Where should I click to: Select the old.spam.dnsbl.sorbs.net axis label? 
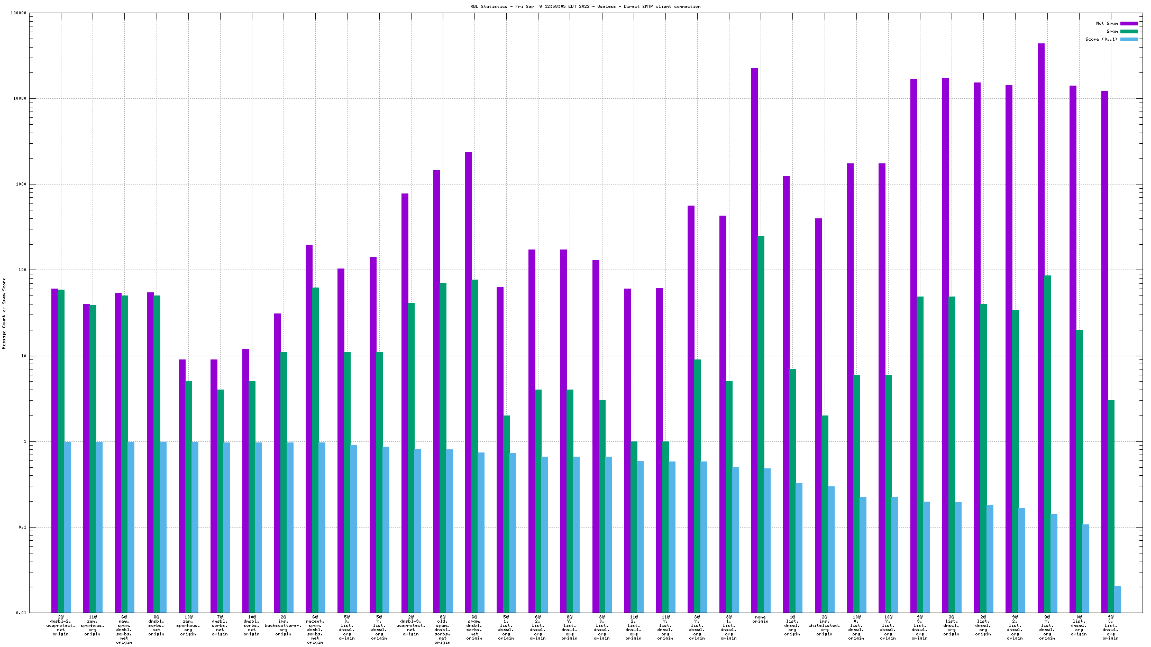pos(443,630)
